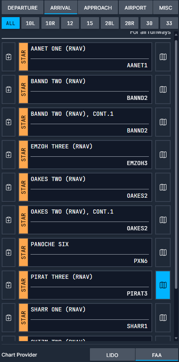Choose LIDO as chart provider

coord(112,355)
